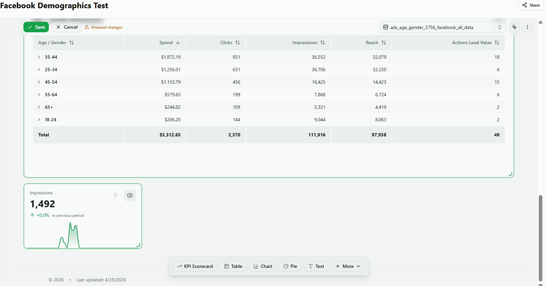Click the +0.0% change indicator
The width and height of the screenshot is (546, 286).
[40, 215]
